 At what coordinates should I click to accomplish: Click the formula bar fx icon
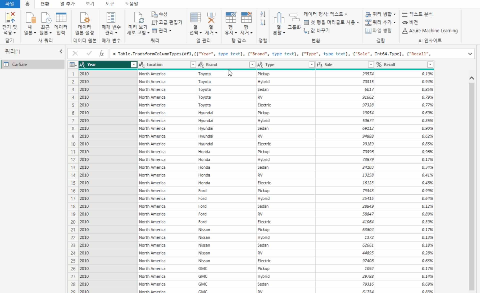click(101, 54)
